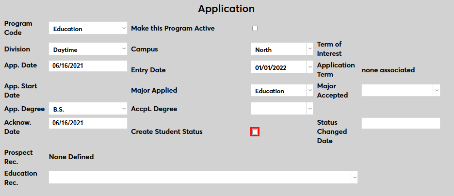Click the 'App. Degree' label
454x196 pixels.
click(x=24, y=109)
